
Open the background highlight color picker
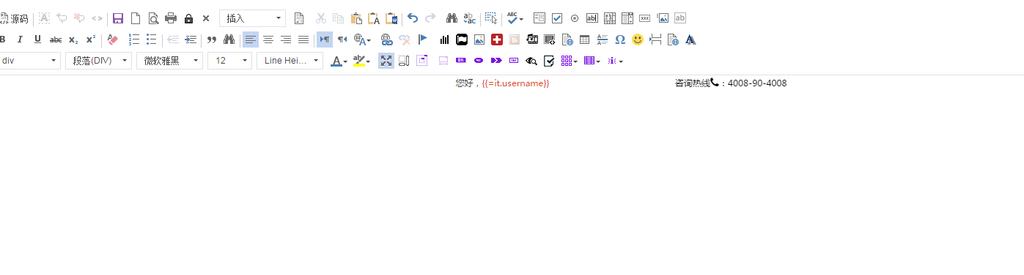click(x=361, y=61)
